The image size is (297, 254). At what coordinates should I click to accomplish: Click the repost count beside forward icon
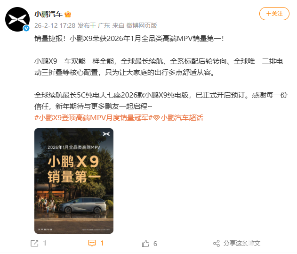click(45, 243)
